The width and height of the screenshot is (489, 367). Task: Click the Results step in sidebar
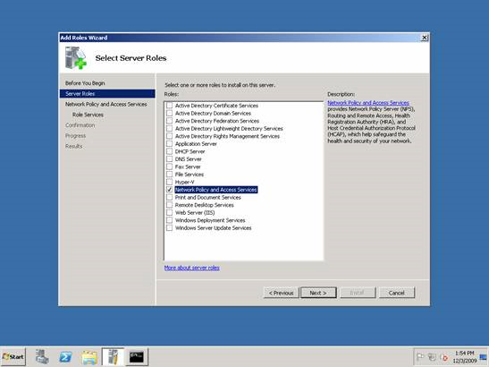tap(74, 146)
